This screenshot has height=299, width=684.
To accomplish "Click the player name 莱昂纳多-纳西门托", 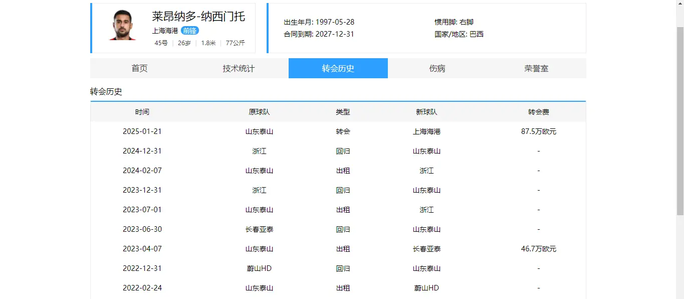I will pyautogui.click(x=199, y=17).
